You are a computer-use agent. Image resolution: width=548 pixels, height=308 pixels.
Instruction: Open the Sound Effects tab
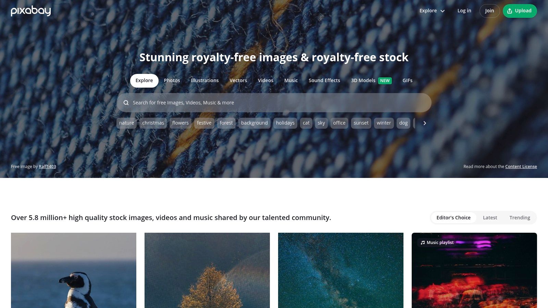(x=324, y=81)
